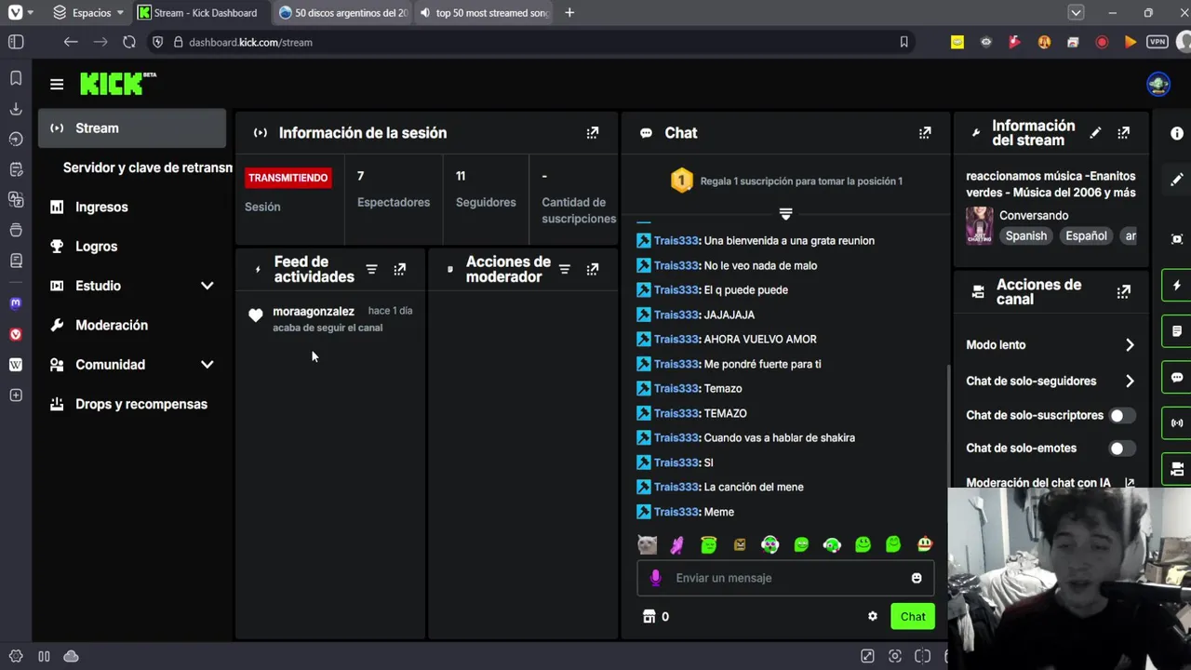Insert the purple hands emote
1191x670 pixels.
[x=677, y=544]
